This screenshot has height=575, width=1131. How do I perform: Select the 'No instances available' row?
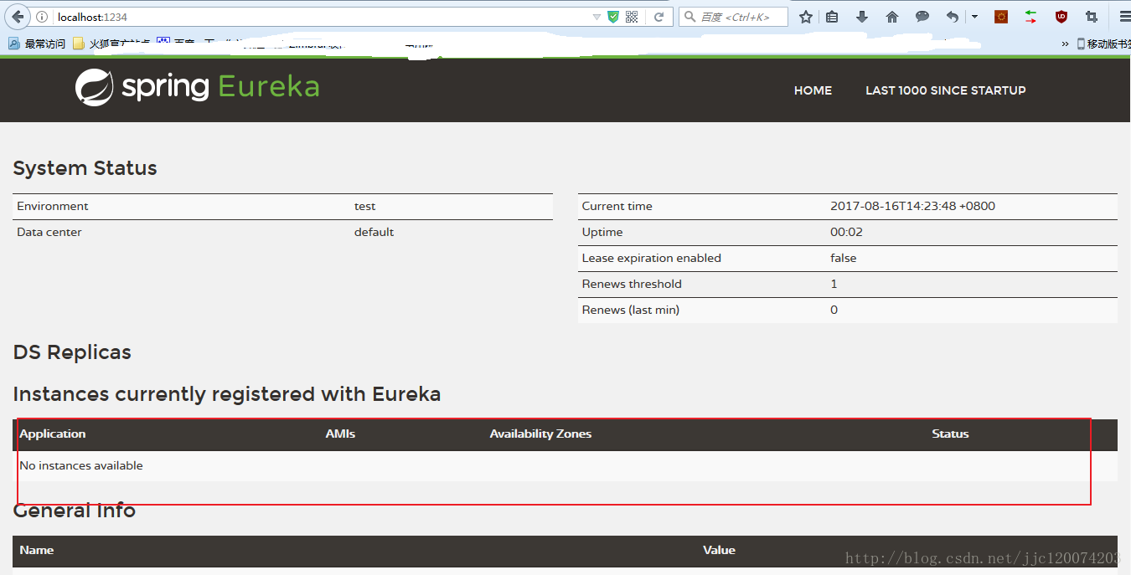tap(565, 465)
